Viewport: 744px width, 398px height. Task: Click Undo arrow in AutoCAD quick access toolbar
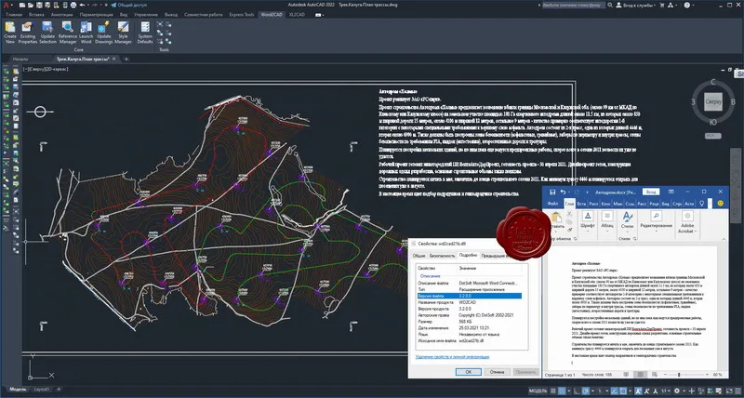(x=82, y=5)
